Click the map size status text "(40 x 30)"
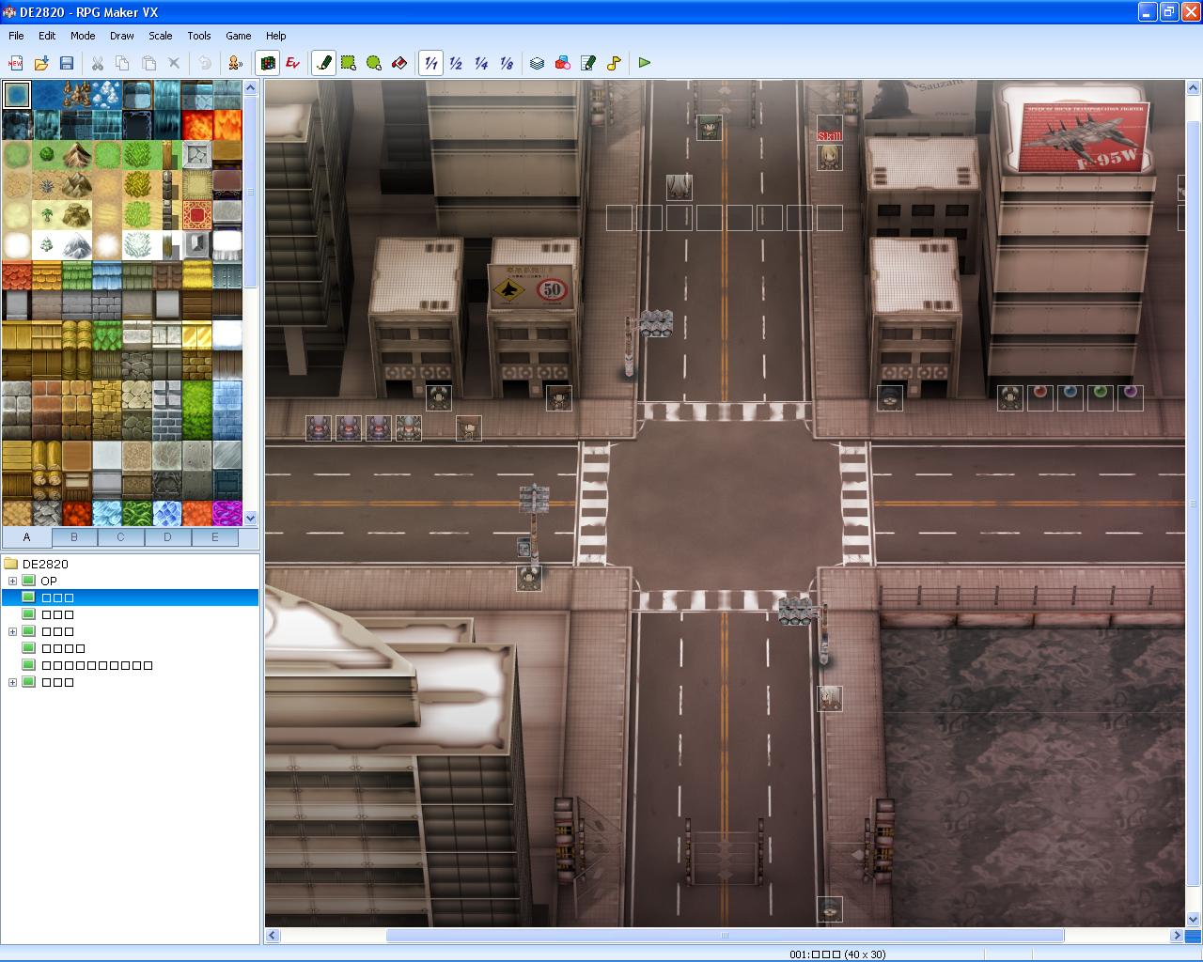Viewport: 1203px width, 962px height. (865, 954)
